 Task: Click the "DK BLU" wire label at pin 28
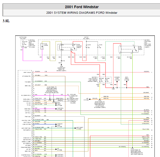click(37, 123)
